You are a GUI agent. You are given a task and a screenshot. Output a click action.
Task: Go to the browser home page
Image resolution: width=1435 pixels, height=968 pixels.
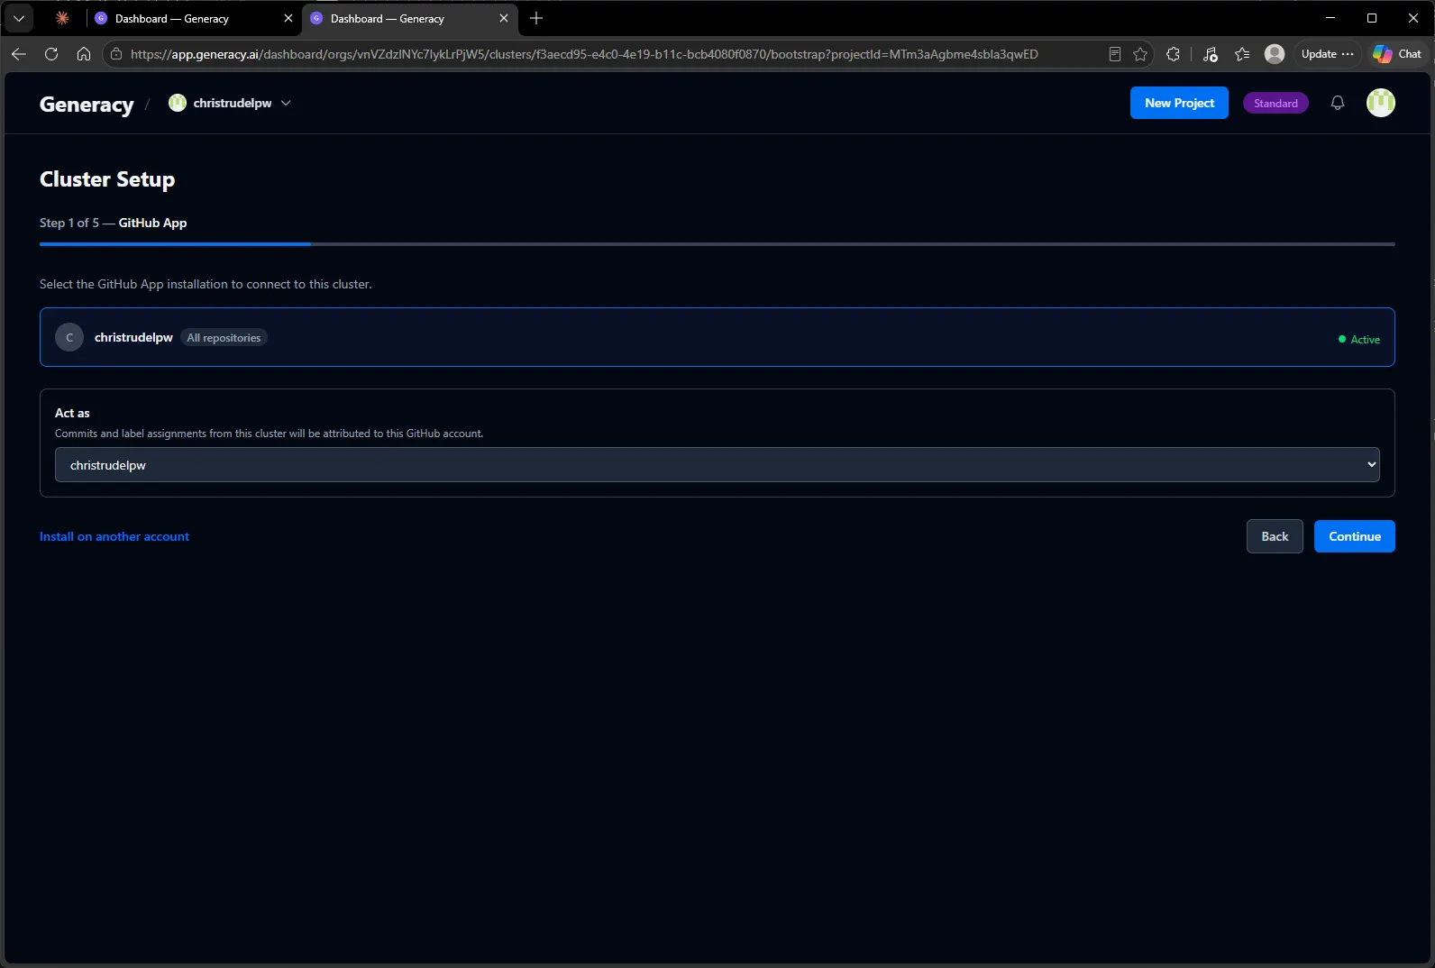tap(84, 54)
